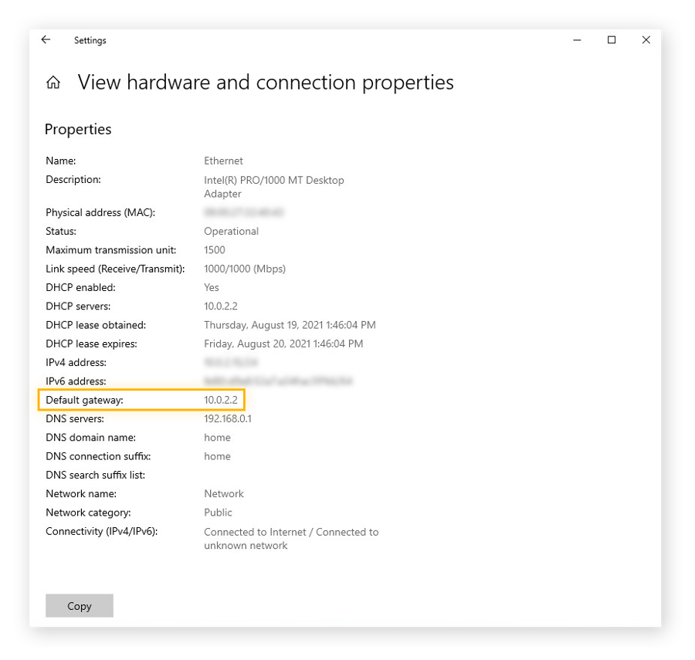Click the Default gateway label
This screenshot has width=695, height=660.
point(84,400)
